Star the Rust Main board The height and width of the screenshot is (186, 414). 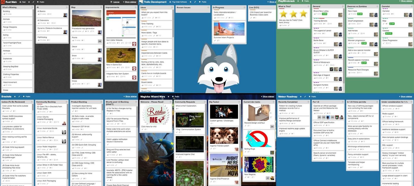pyautogui.click(x=29, y=2)
